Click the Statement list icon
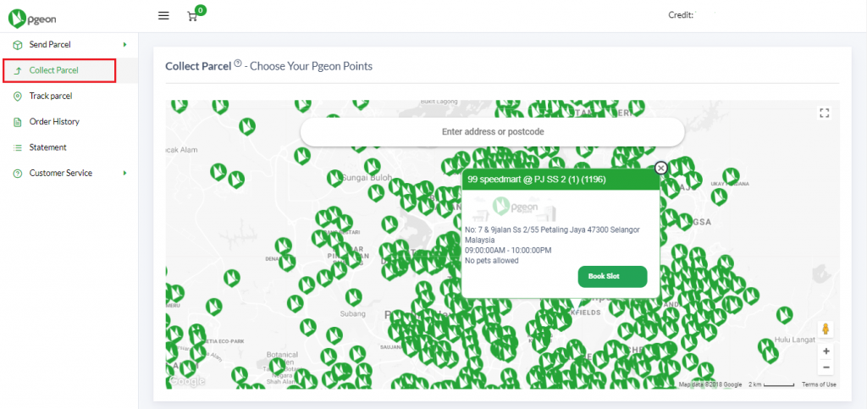This screenshot has height=409, width=867. click(x=18, y=147)
